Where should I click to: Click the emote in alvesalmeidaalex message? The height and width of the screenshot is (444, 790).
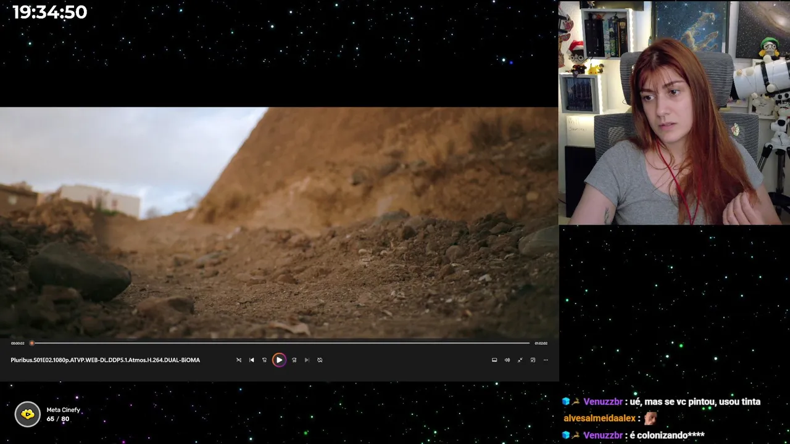coord(650,418)
